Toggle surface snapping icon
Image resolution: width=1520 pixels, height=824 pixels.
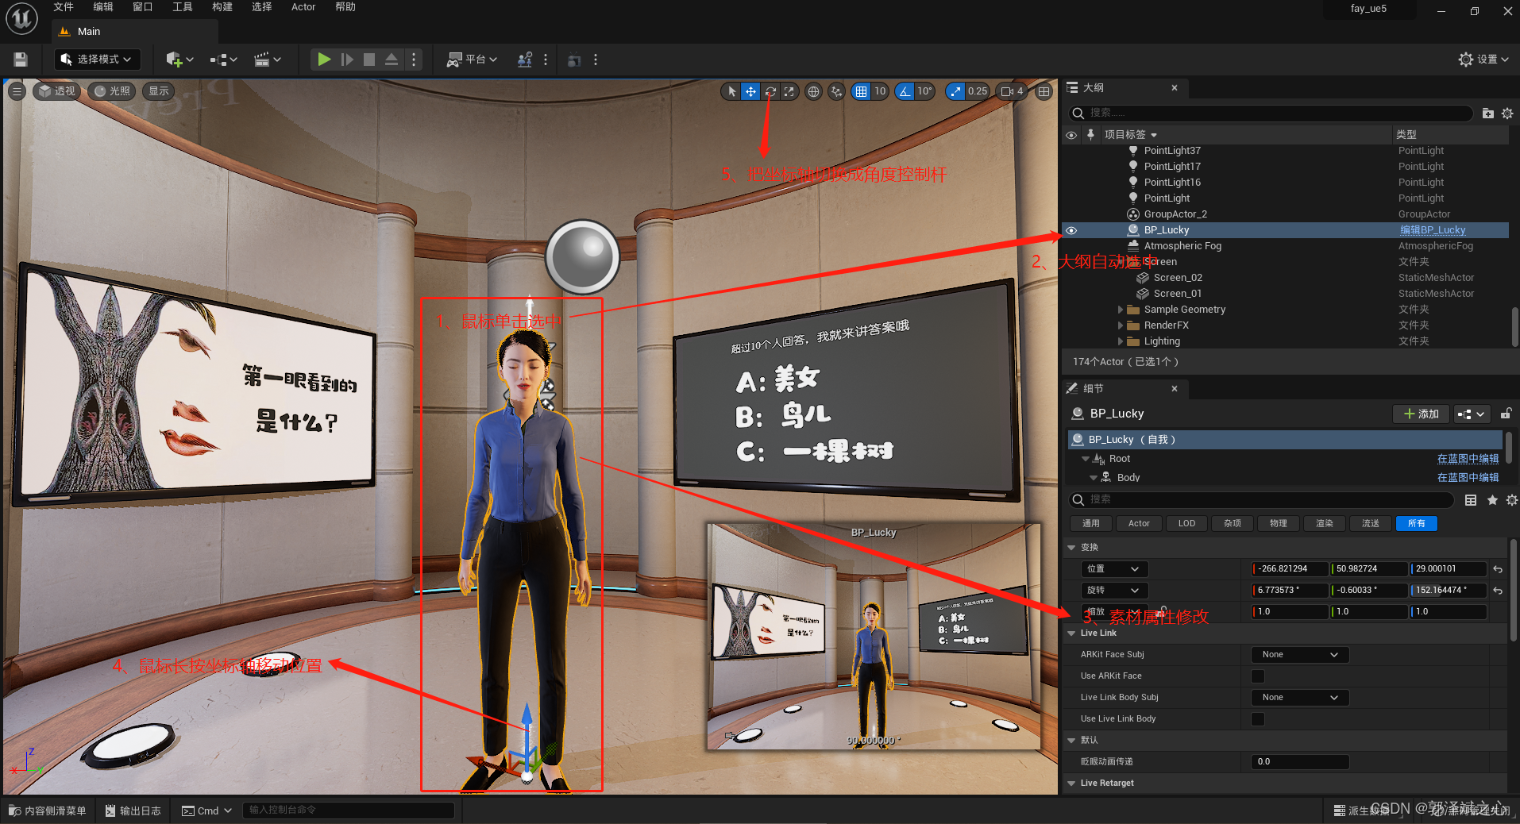point(836,91)
